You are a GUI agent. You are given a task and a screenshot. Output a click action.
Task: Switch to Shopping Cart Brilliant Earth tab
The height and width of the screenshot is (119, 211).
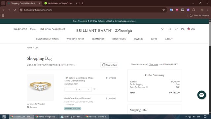tap(23, 3)
